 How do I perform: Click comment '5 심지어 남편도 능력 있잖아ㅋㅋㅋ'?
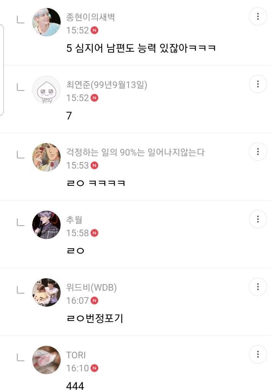141,48
